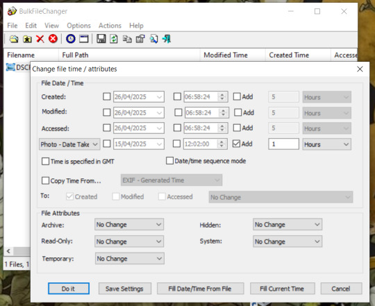The image size is (375, 306).
Task: Click Fill Date/Time From File button
Action: (x=201, y=289)
